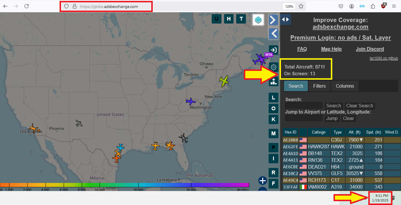Toggle sidebar visibility with the double-arrow button
The width and height of the screenshot is (401, 205).
click(285, 19)
